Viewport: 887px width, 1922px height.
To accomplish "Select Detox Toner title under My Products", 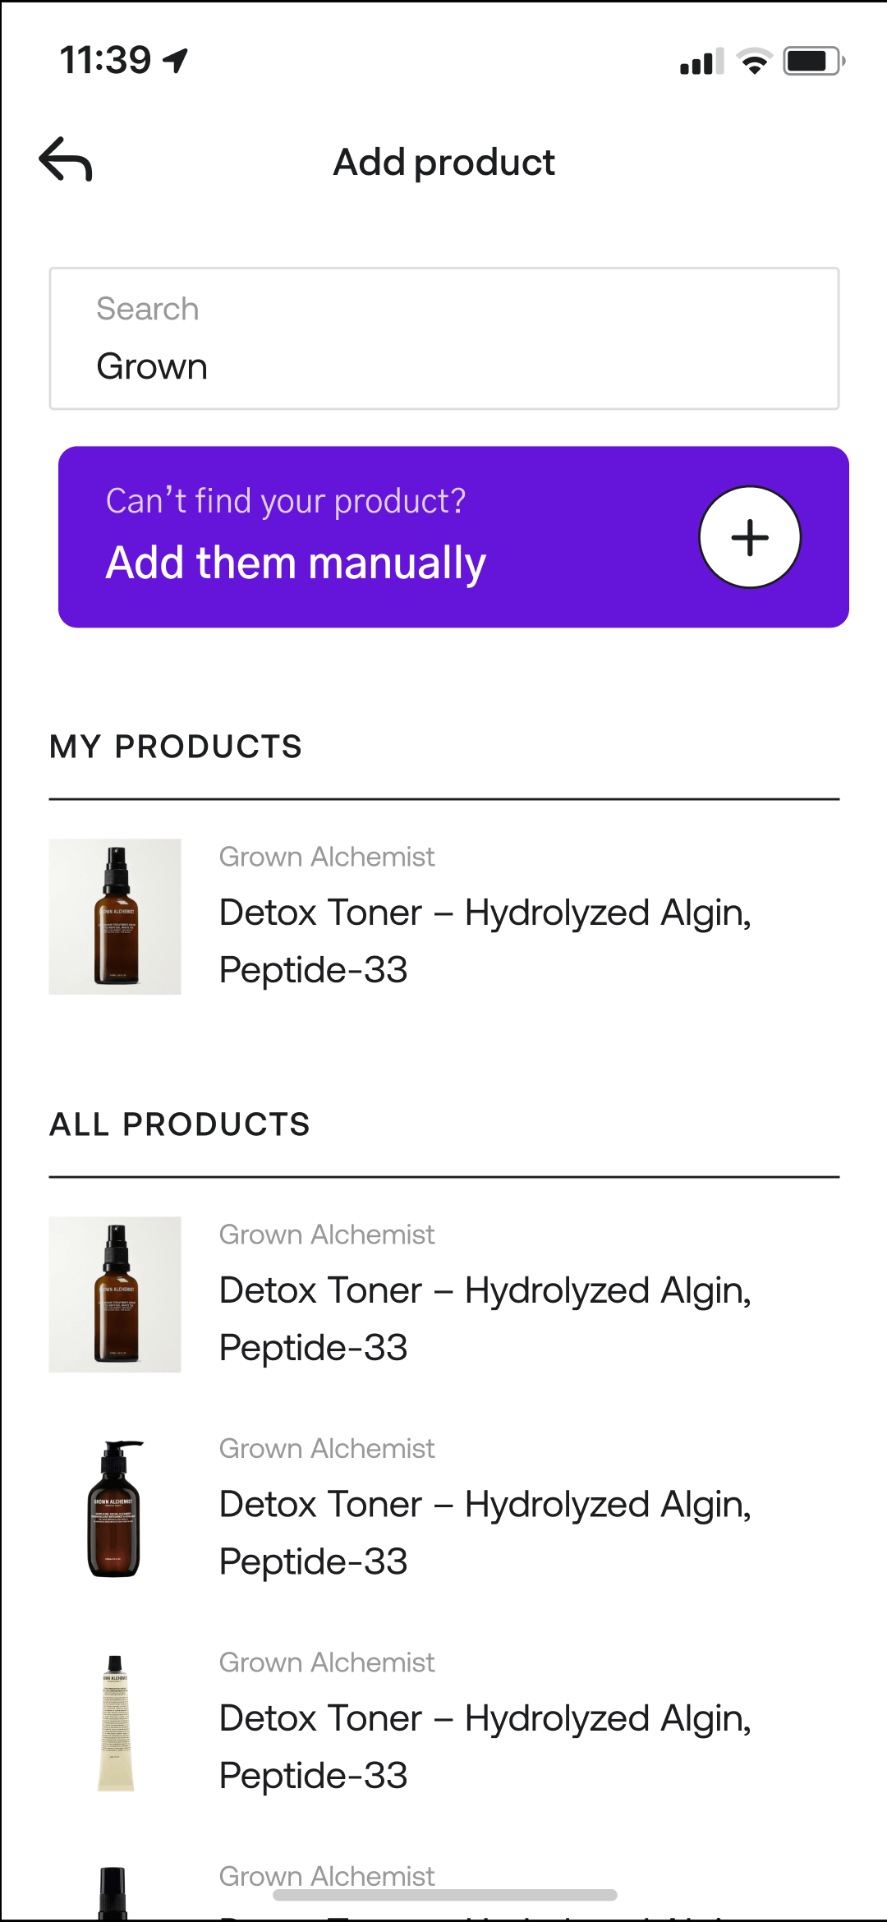I will pyautogui.click(x=485, y=941).
